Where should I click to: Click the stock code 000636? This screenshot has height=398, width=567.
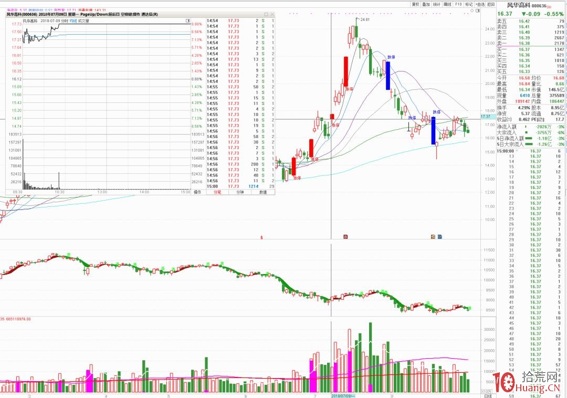tap(539, 5)
